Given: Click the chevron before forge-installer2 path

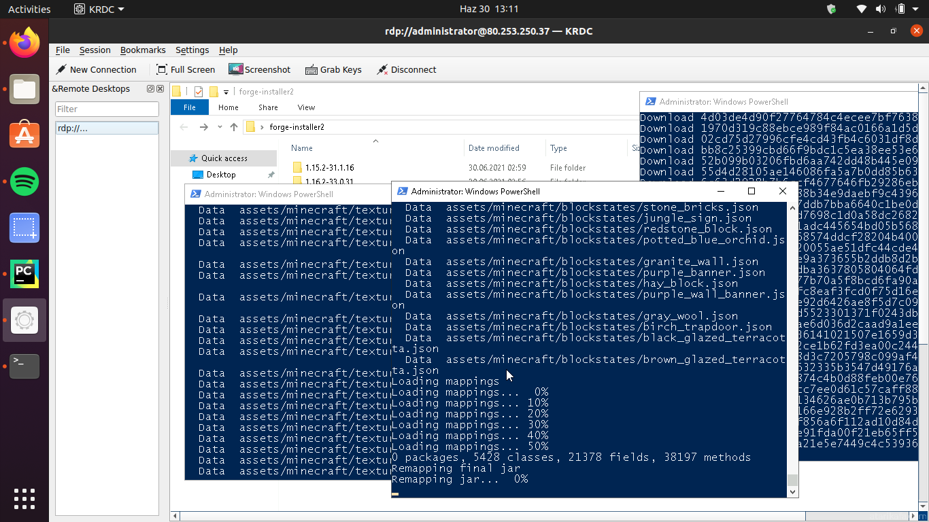Looking at the screenshot, I should pyautogui.click(x=262, y=127).
